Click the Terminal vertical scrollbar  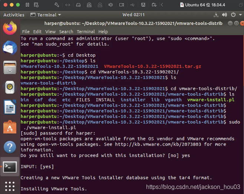click(243, 61)
